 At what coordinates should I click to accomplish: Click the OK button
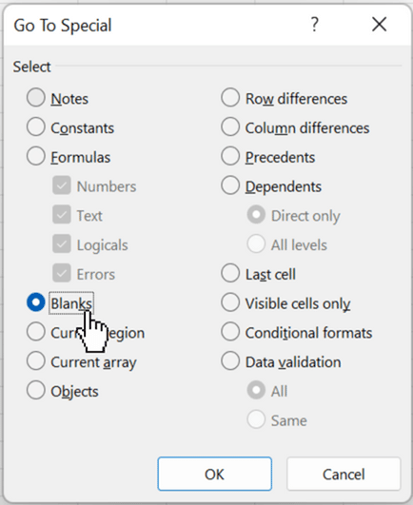[x=214, y=474]
